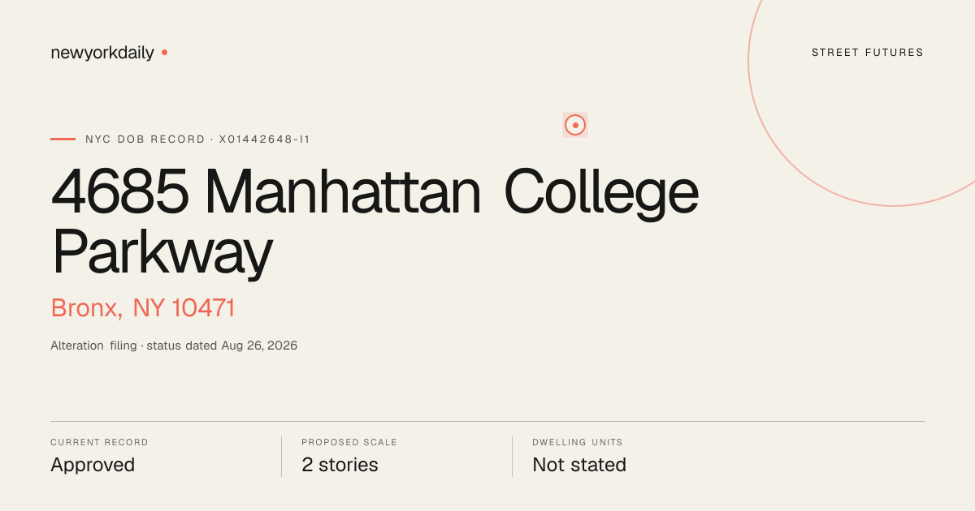Click the orange dot beside newyorkdaily

[x=164, y=52]
